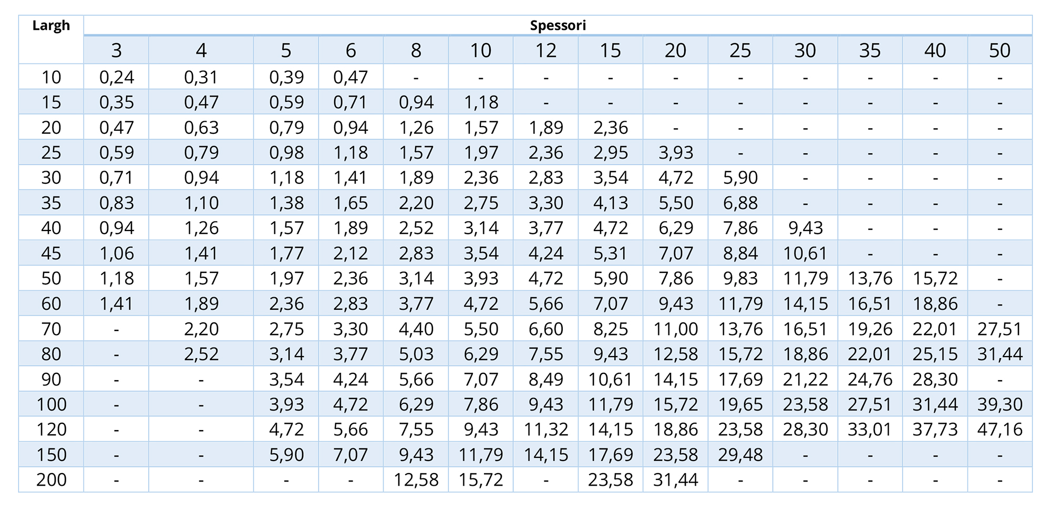Click the cell showing 0,24
This screenshot has height=513, width=1051.
tap(116, 77)
